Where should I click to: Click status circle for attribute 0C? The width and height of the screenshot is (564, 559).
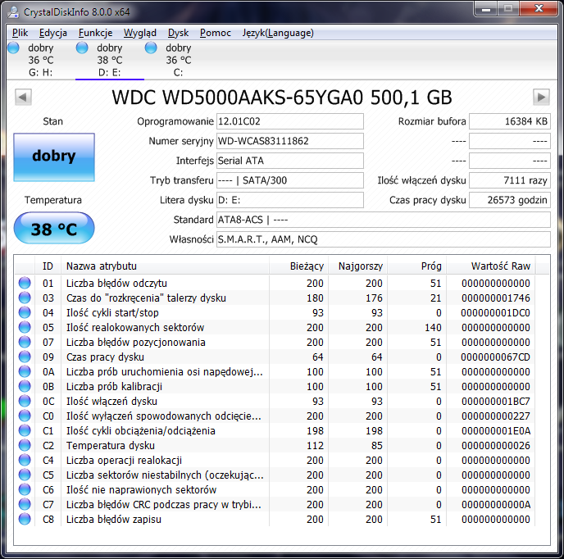tap(25, 401)
